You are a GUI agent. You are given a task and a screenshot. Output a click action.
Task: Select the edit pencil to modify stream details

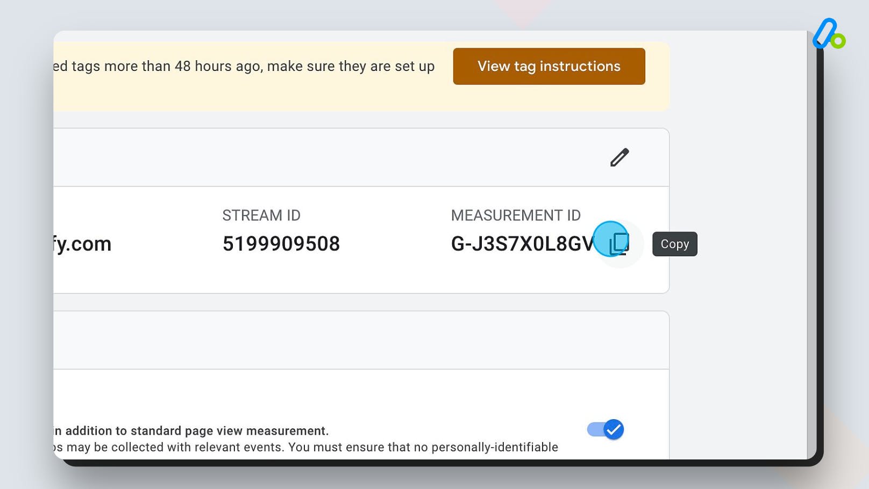click(619, 157)
